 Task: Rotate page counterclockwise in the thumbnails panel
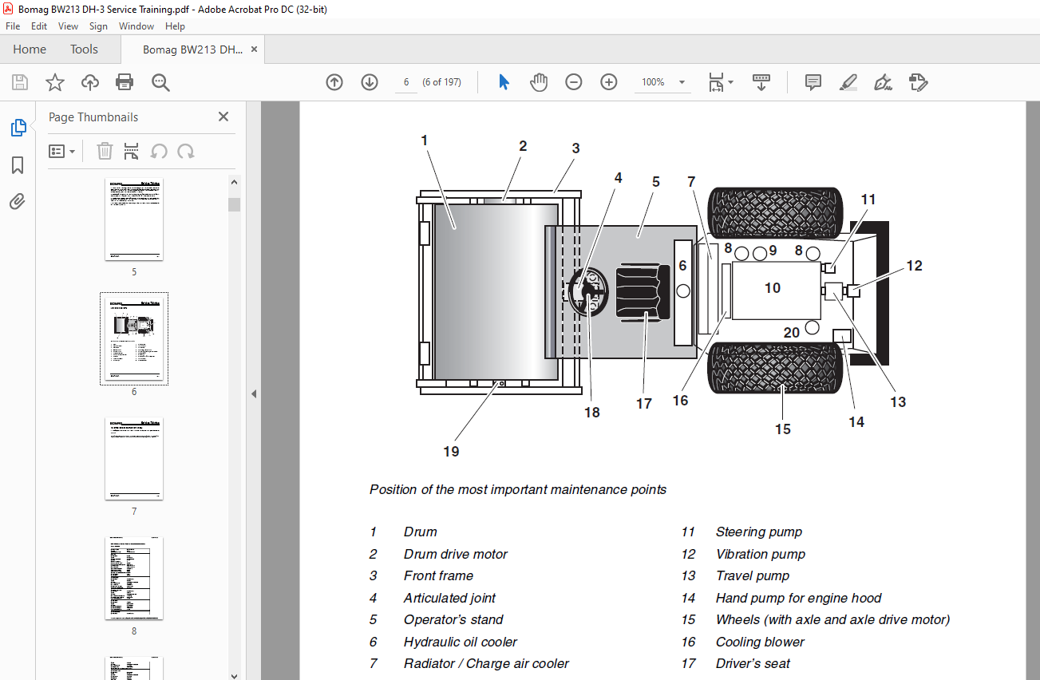(x=159, y=151)
